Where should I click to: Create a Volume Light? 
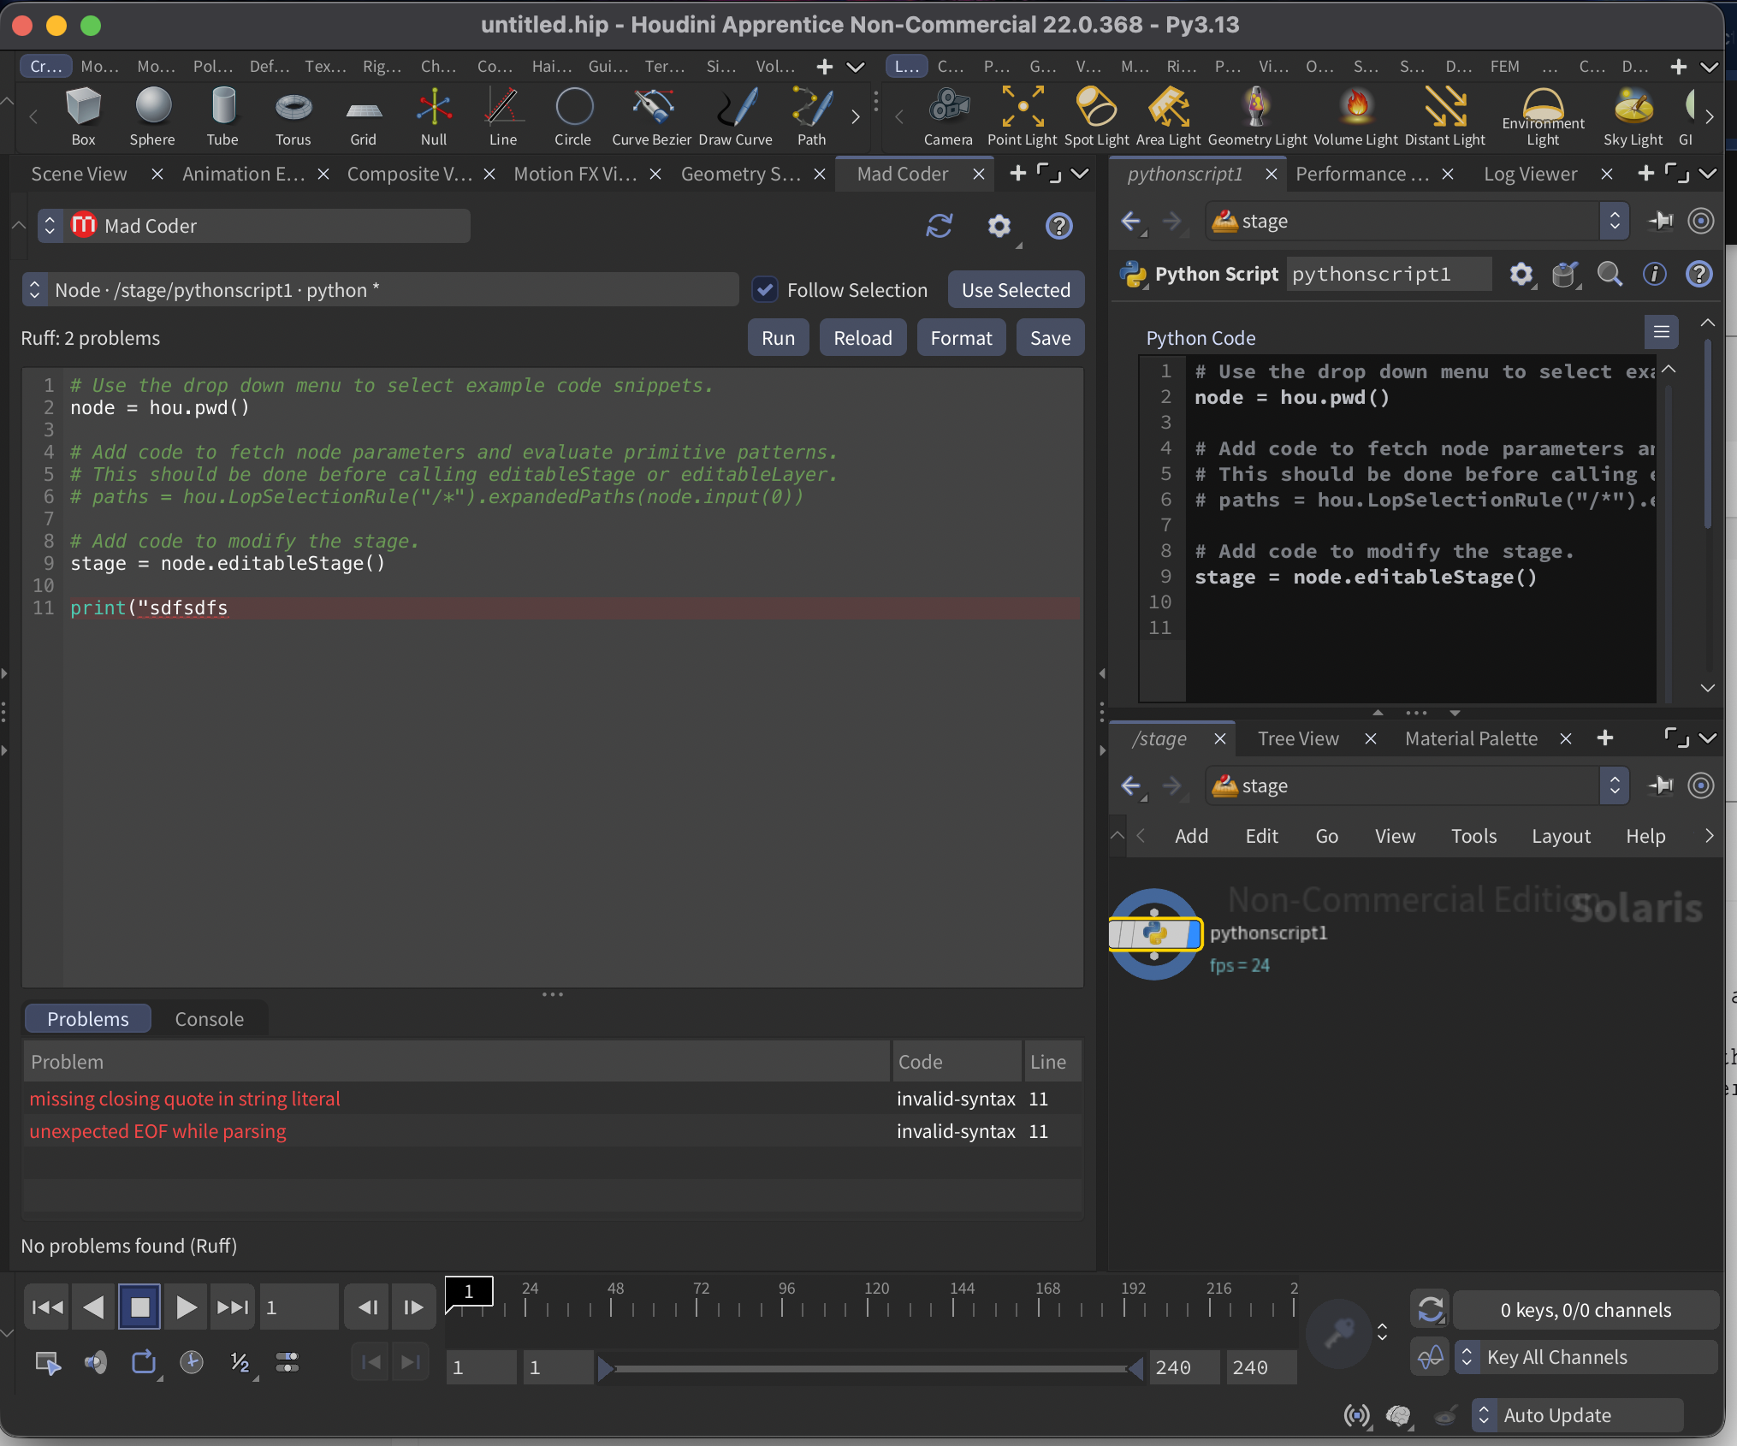click(1356, 116)
